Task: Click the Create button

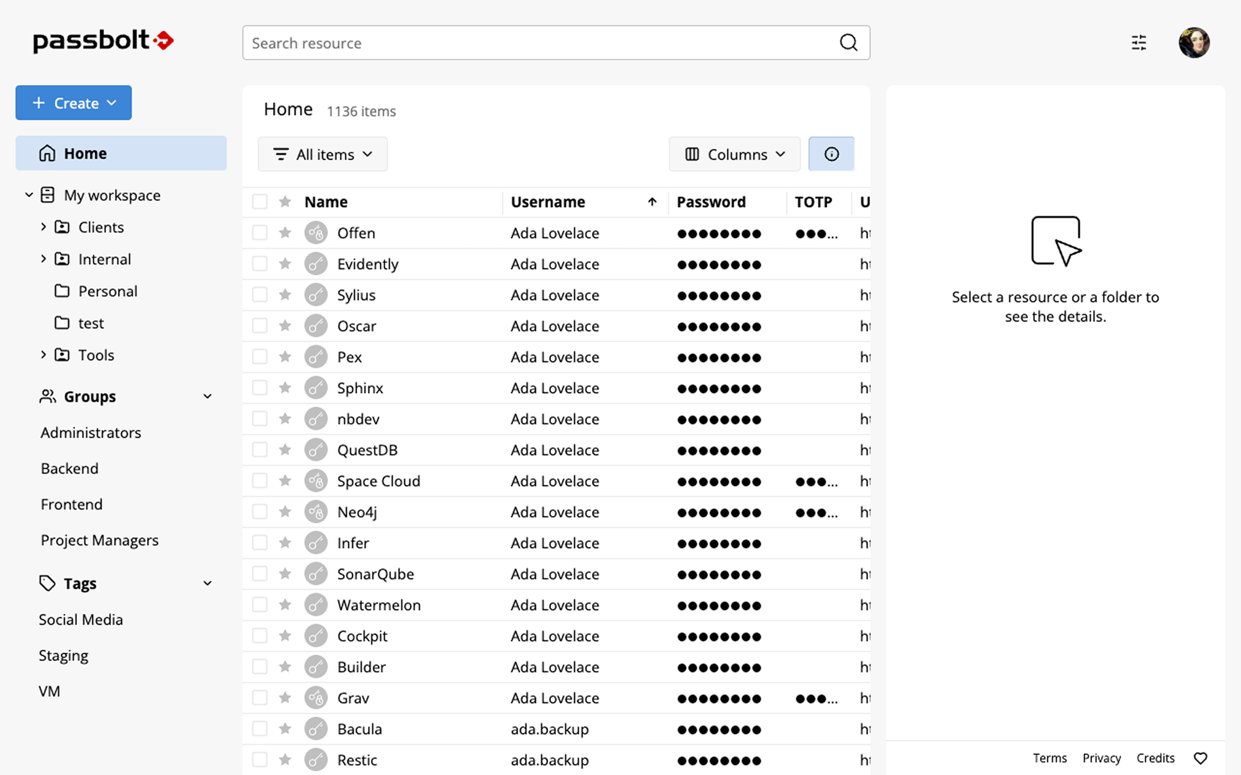Action: tap(73, 103)
